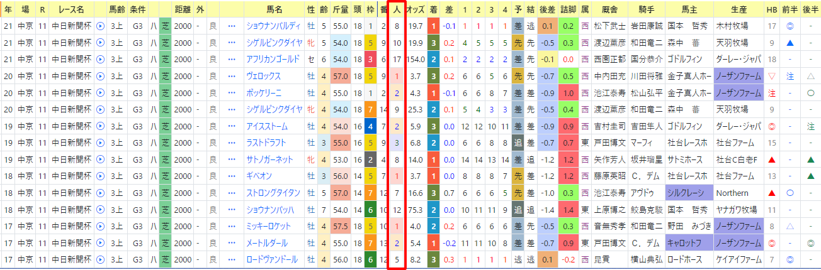Sort by the 馬名 column header

pyautogui.click(x=274, y=10)
